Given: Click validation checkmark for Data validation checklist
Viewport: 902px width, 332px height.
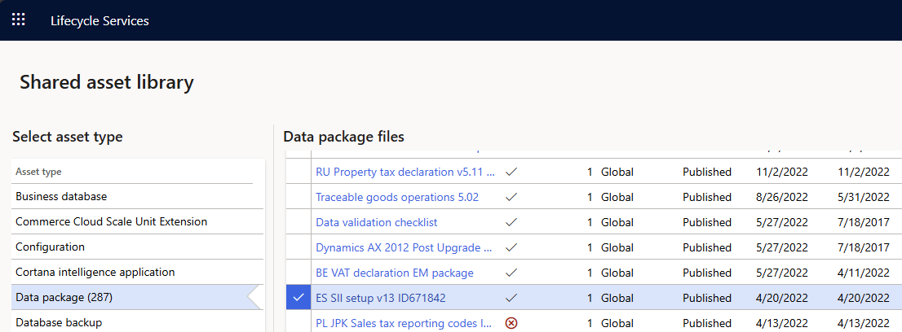Looking at the screenshot, I should (x=511, y=222).
